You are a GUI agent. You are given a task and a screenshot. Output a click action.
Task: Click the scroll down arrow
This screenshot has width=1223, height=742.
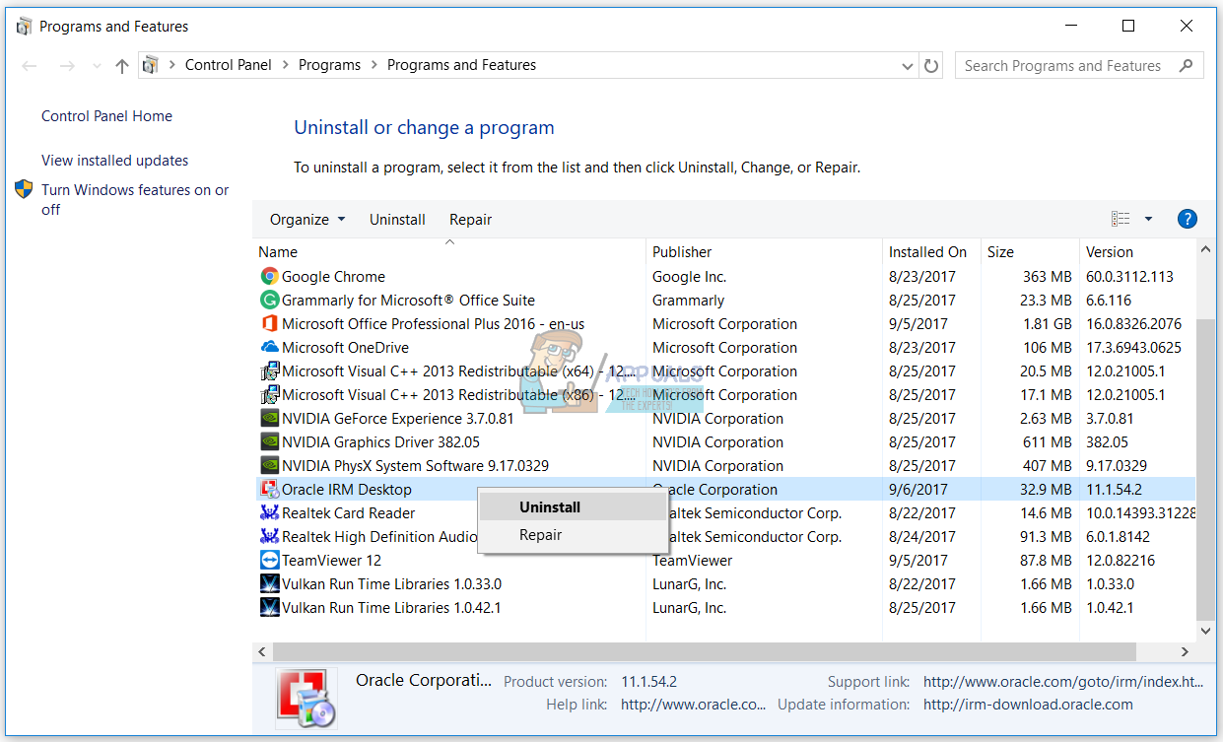coord(1206,631)
